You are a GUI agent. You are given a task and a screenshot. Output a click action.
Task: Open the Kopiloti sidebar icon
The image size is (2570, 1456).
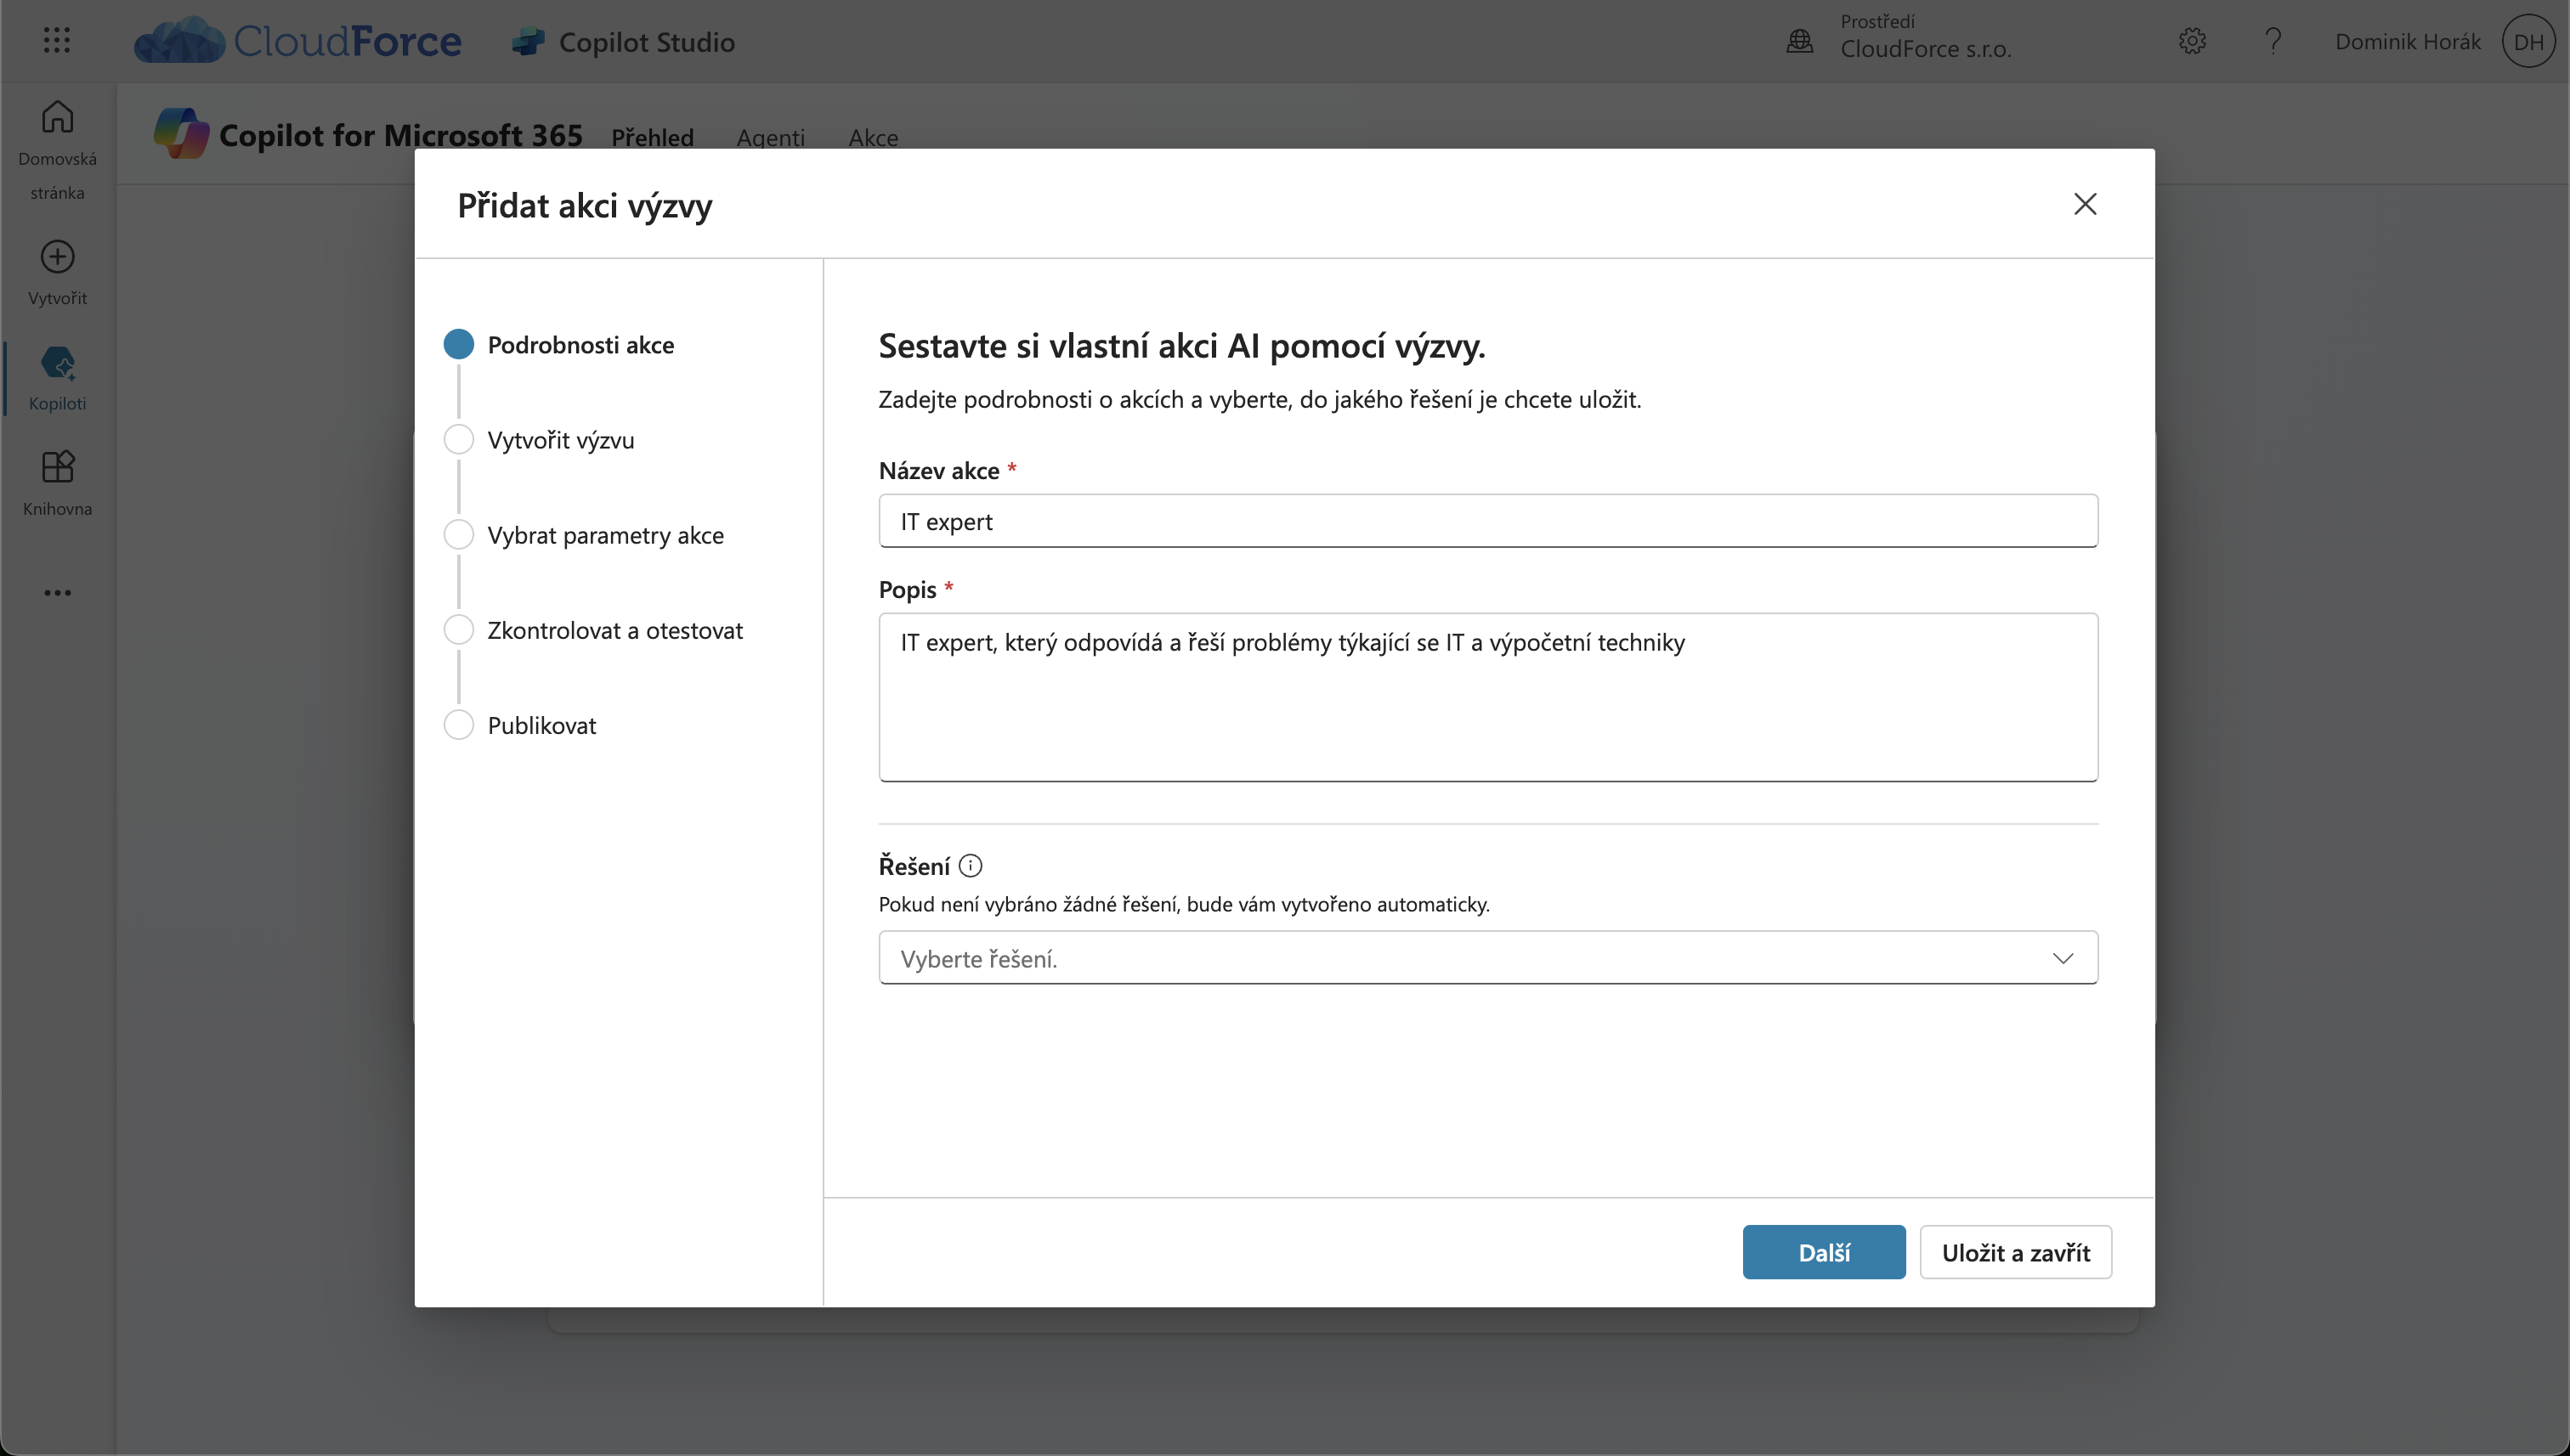(x=57, y=363)
